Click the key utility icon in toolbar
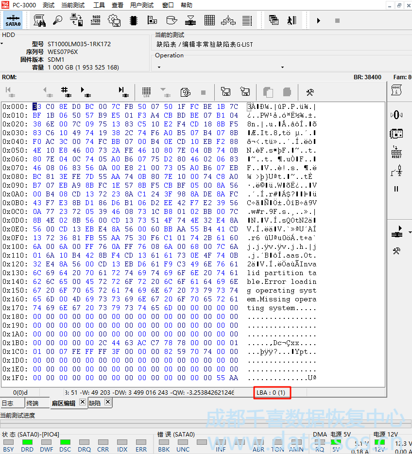Screen dimensions: 412x454 [x=58, y=20]
